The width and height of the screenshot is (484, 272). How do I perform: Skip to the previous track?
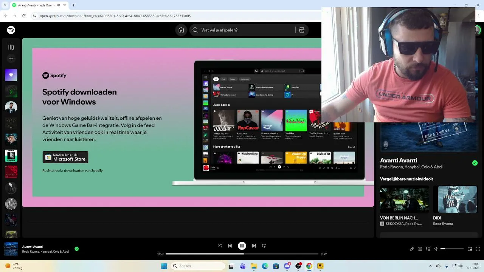pyautogui.click(x=230, y=246)
